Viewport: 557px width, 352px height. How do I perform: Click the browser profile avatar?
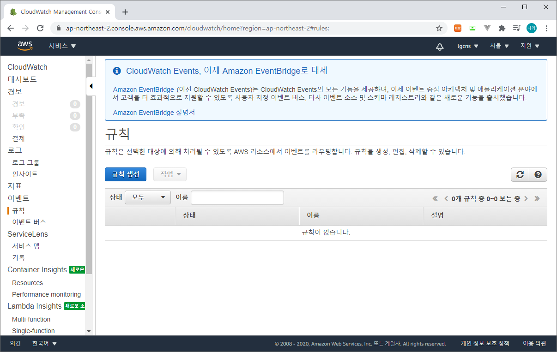532,28
